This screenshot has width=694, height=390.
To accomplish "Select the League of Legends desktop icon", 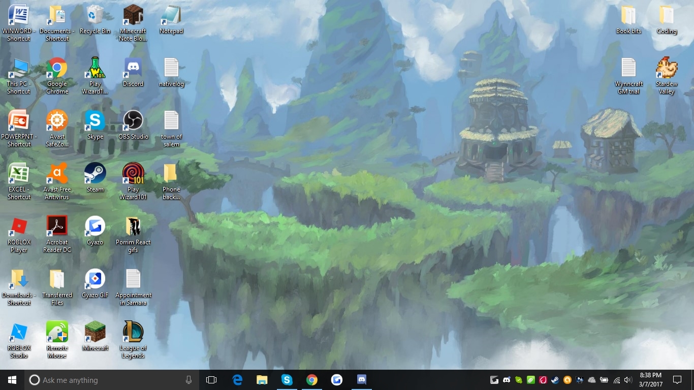I will [133, 332].
